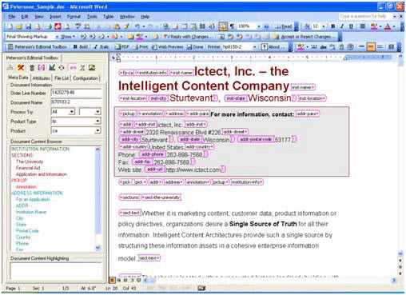The image size is (406, 295).
Task: Switch to the File List tab
Action: (x=62, y=78)
